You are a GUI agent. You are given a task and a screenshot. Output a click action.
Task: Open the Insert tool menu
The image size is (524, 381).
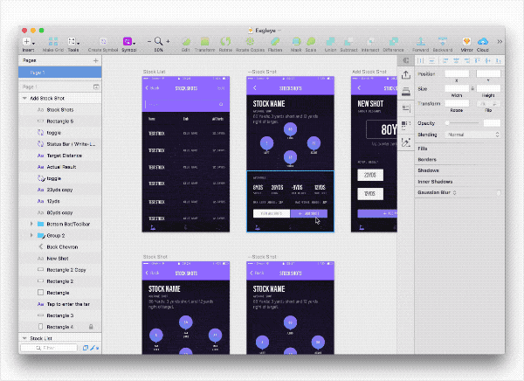click(x=28, y=42)
